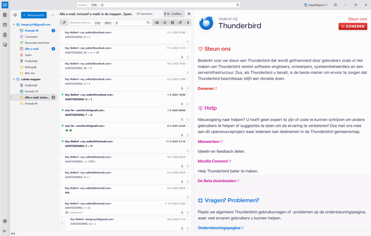
Task: Open the Address Book space
Action: coord(5,15)
